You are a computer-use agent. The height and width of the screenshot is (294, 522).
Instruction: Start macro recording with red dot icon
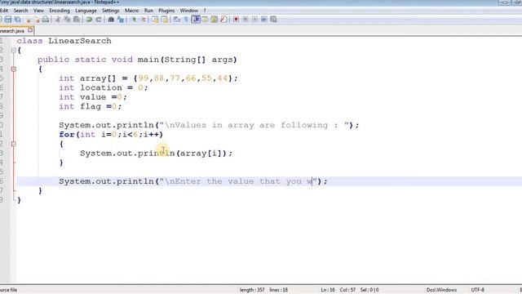tap(236, 20)
